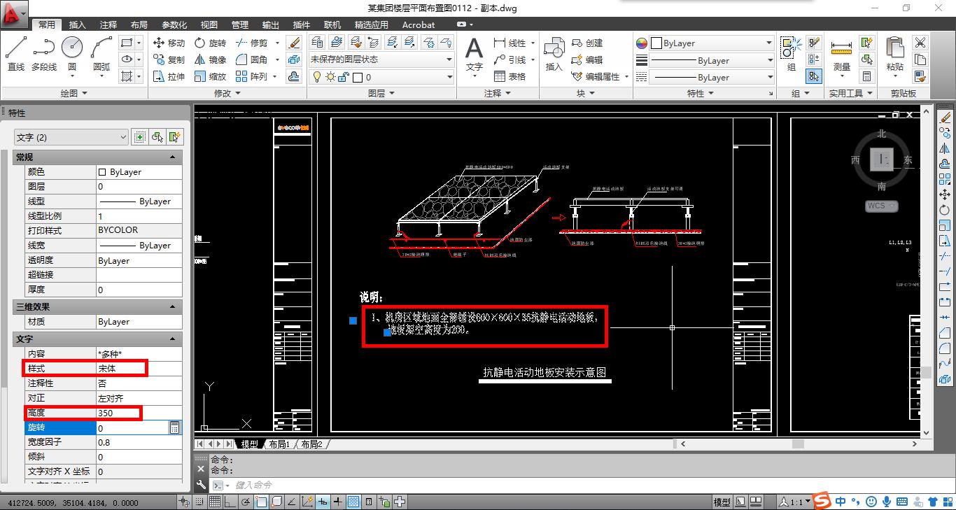956x510 pixels.
Task: Click the 模型 button in status bar
Action: coord(722,502)
